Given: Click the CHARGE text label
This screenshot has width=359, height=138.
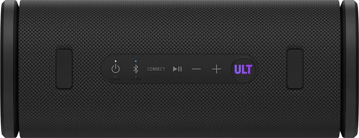Looking at the screenshot, I should (116, 79).
